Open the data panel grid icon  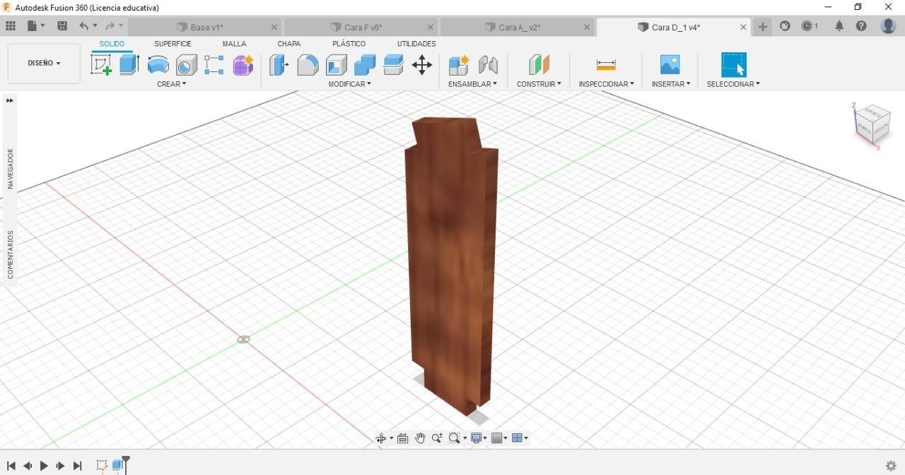coord(11,26)
